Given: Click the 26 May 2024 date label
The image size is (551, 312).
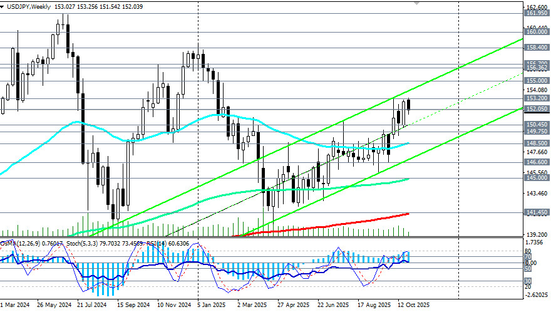Looking at the screenshot, I should pos(54,304).
